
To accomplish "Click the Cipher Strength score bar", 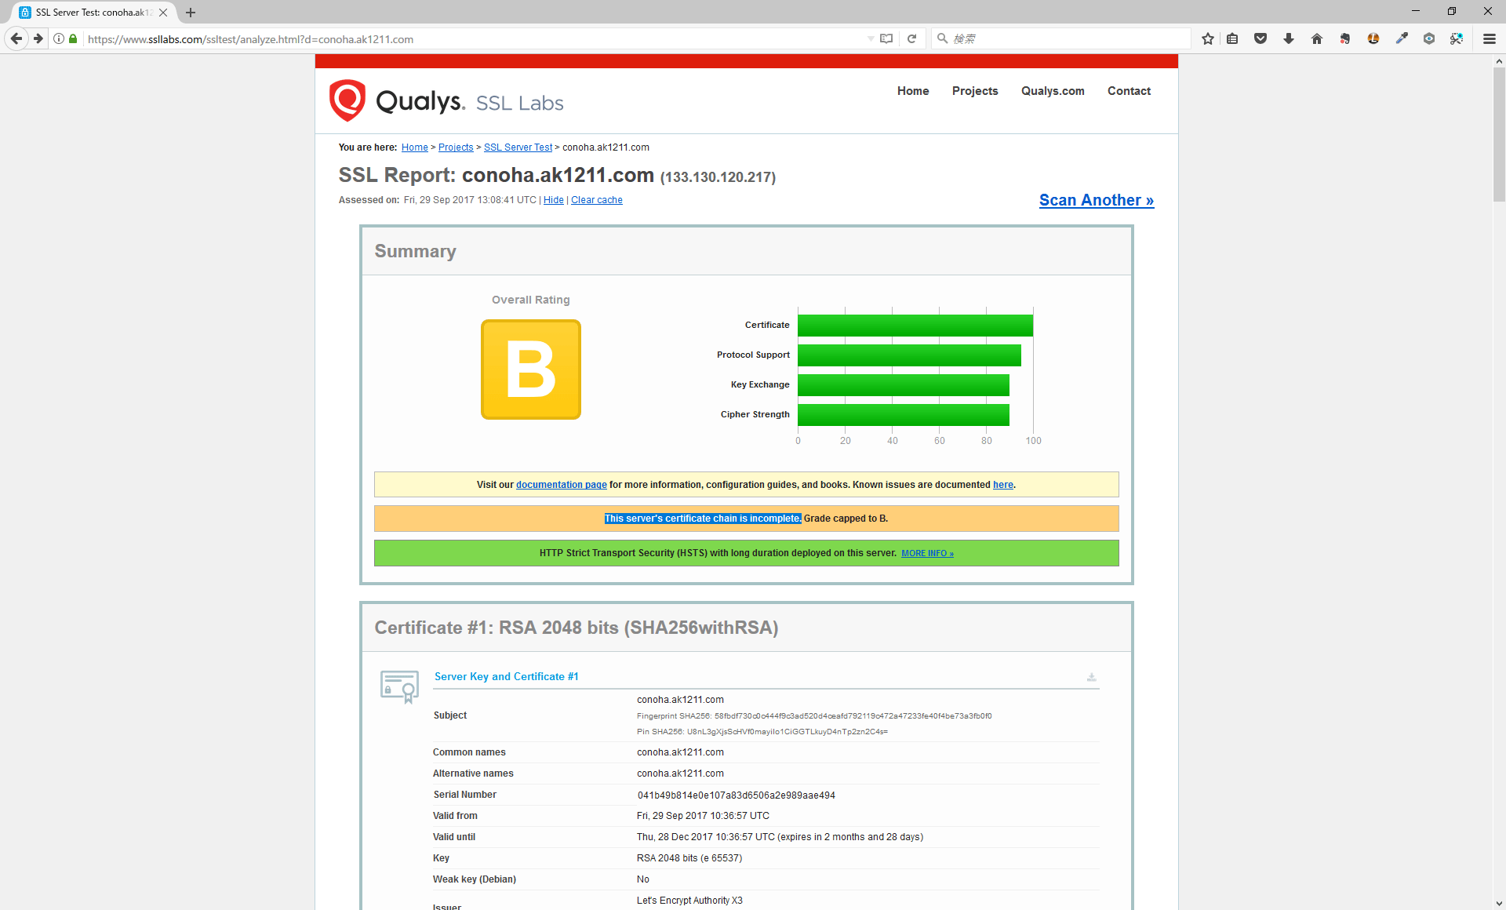I will [904, 414].
